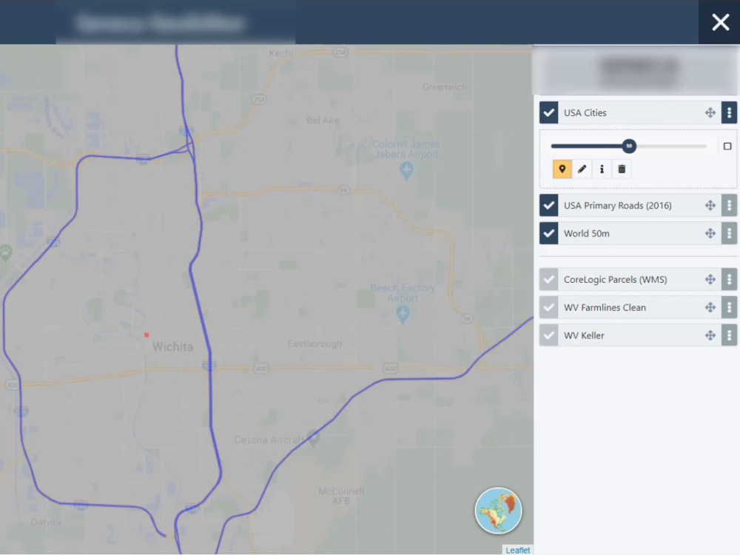Click the move handle for World 50m

pos(710,233)
